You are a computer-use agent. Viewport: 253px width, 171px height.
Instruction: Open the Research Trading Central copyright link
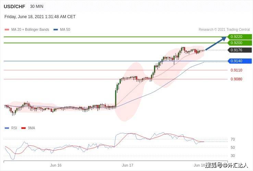(x=224, y=30)
